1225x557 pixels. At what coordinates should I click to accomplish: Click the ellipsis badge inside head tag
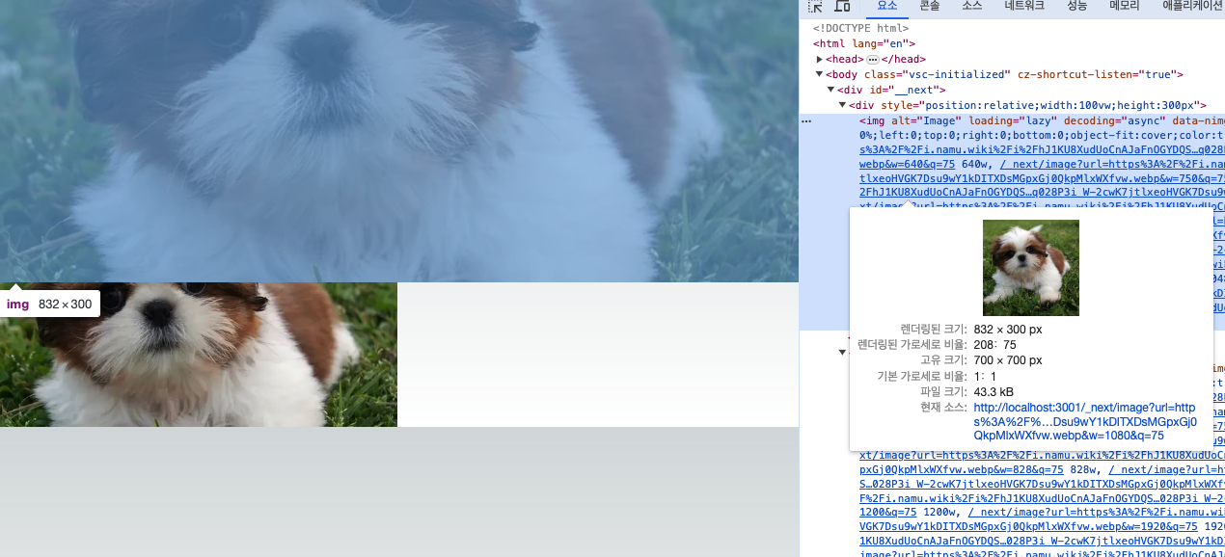(x=873, y=60)
